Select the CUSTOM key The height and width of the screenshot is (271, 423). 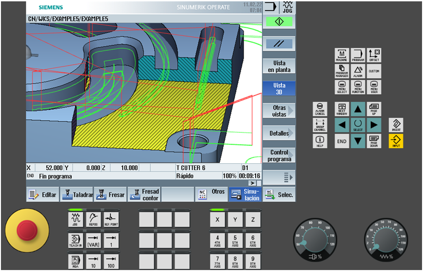tap(374, 71)
